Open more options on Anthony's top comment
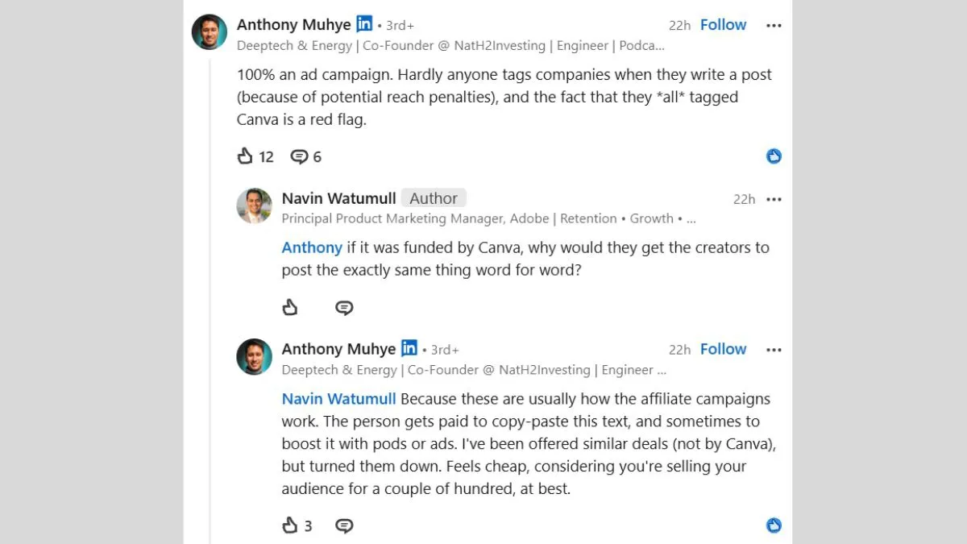967x544 pixels. click(774, 26)
